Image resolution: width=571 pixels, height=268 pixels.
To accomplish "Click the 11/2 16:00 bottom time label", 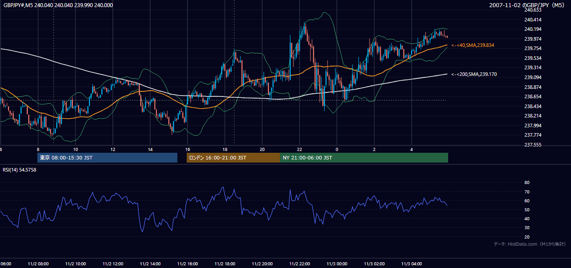I will [188, 264].
